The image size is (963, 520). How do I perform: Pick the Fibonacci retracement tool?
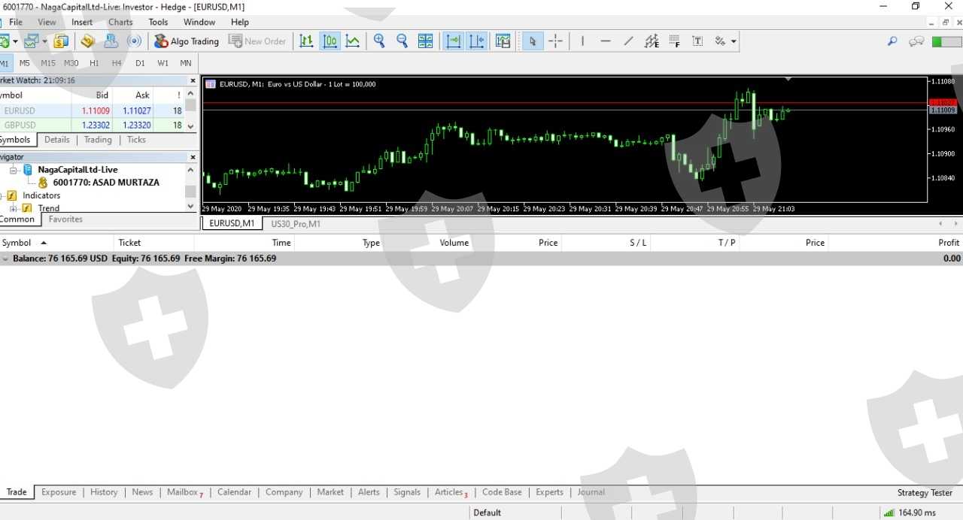click(675, 41)
